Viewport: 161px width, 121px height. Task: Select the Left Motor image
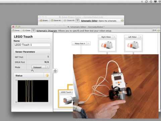133,45
